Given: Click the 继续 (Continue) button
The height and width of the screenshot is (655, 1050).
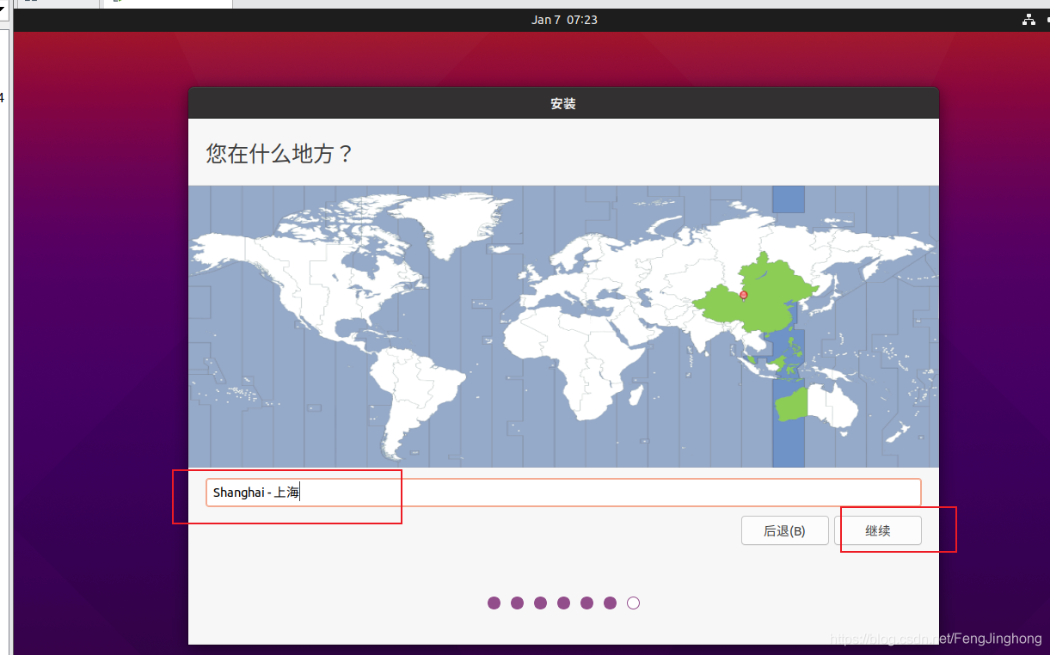Looking at the screenshot, I should click(878, 530).
